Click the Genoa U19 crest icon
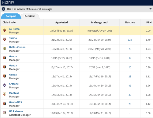This screenshot has width=153, height=118. (5, 103)
